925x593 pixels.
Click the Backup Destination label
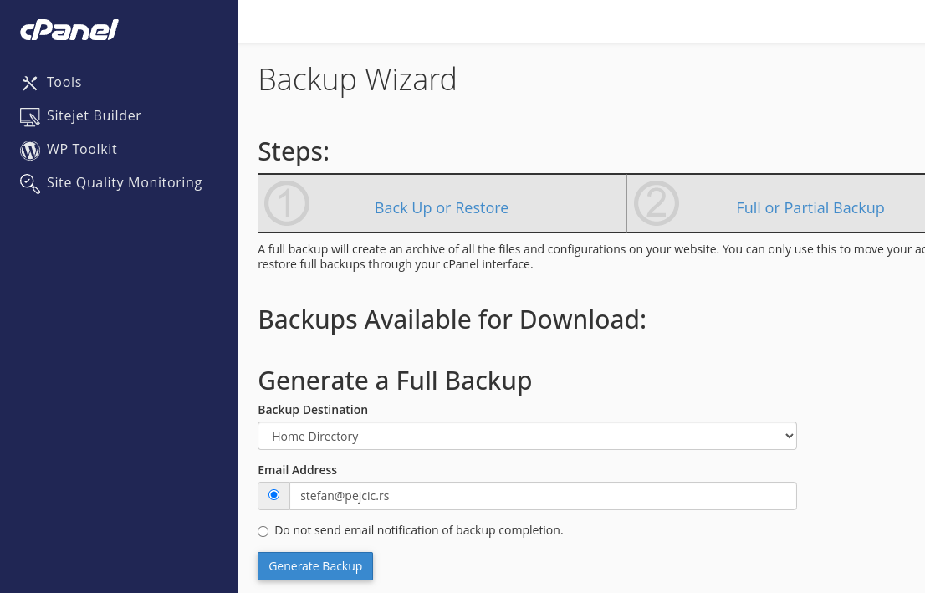click(x=313, y=410)
